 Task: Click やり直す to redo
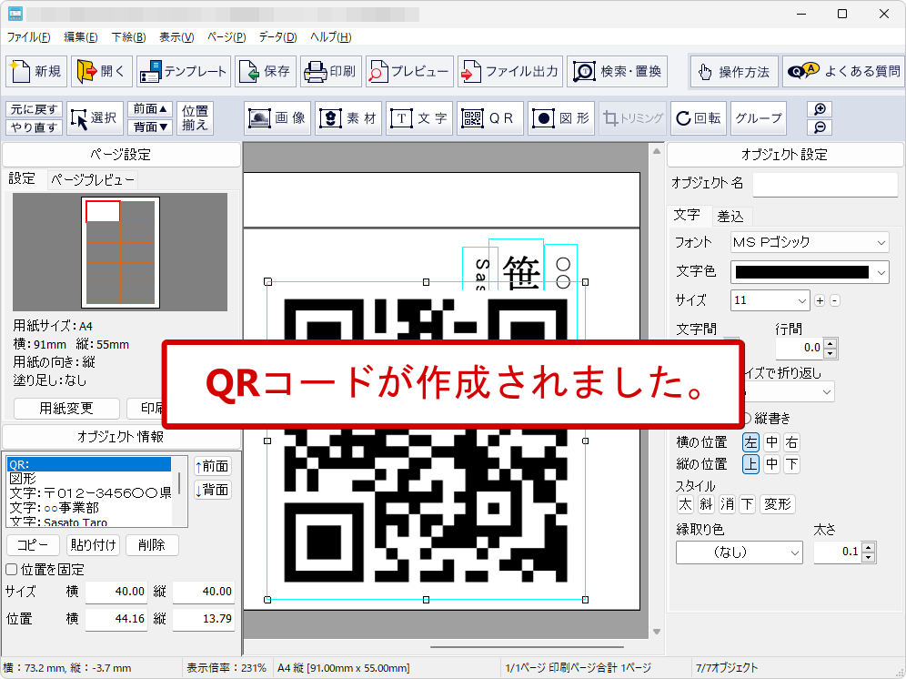[x=34, y=127]
